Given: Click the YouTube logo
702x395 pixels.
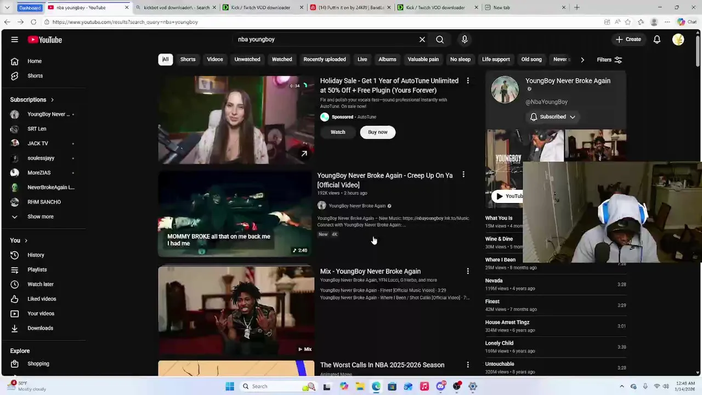Looking at the screenshot, I should pyautogui.click(x=45, y=39).
